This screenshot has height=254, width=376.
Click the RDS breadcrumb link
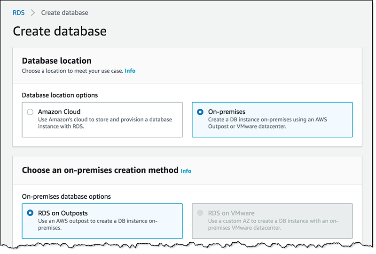(x=19, y=13)
